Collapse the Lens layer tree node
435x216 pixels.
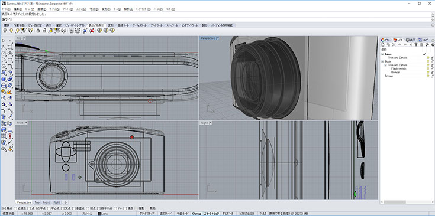(x=382, y=54)
